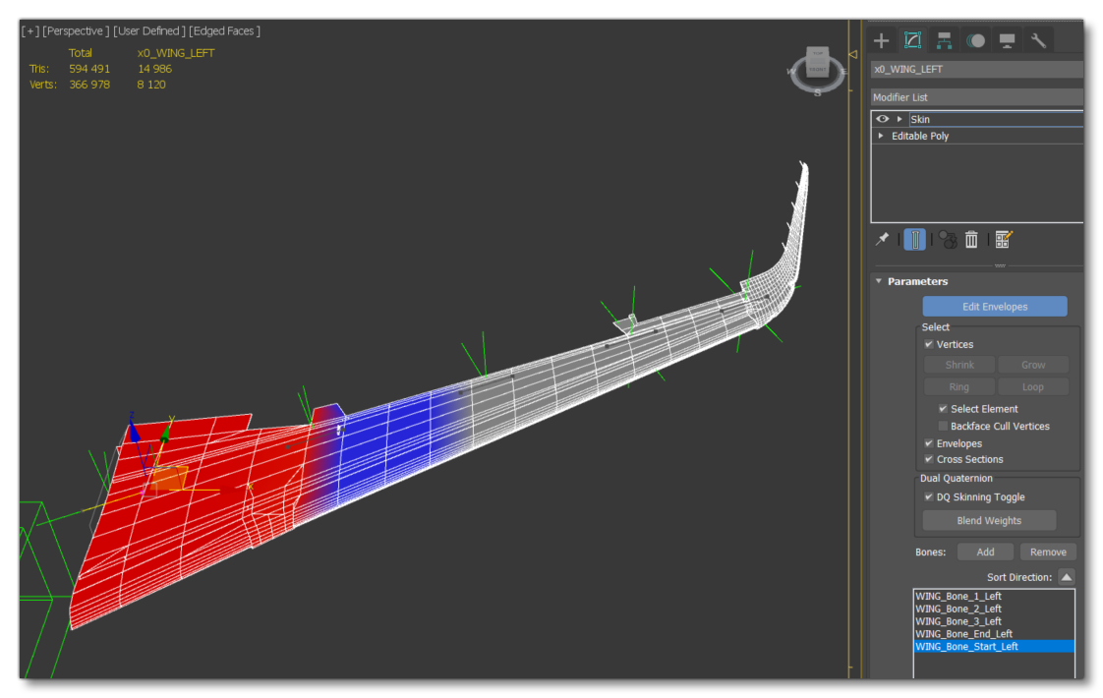Screen dimensions: 1103x698
Task: Open the Utilities panel wrench icon
Action: (x=1038, y=40)
